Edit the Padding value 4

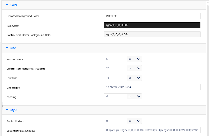(115, 96)
